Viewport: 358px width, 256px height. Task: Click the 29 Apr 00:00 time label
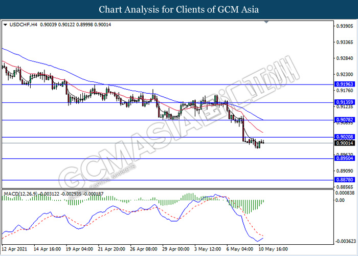[176, 249]
